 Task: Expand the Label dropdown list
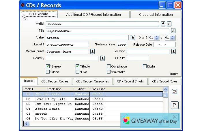click(x=133, y=38)
